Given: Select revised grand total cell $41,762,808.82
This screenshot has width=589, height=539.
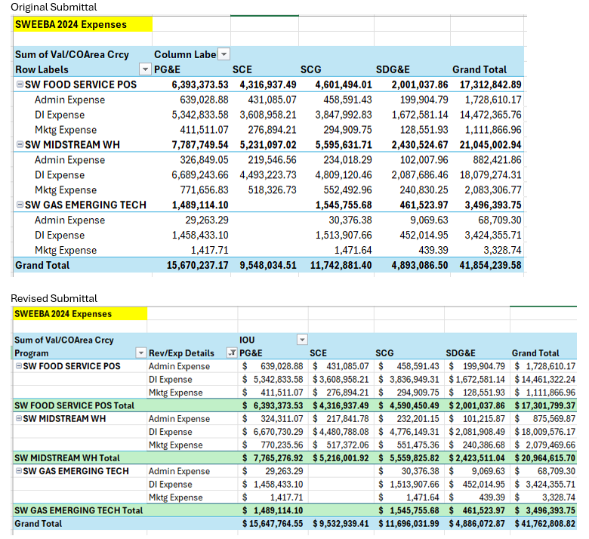Looking at the screenshot, I should 544,523.
